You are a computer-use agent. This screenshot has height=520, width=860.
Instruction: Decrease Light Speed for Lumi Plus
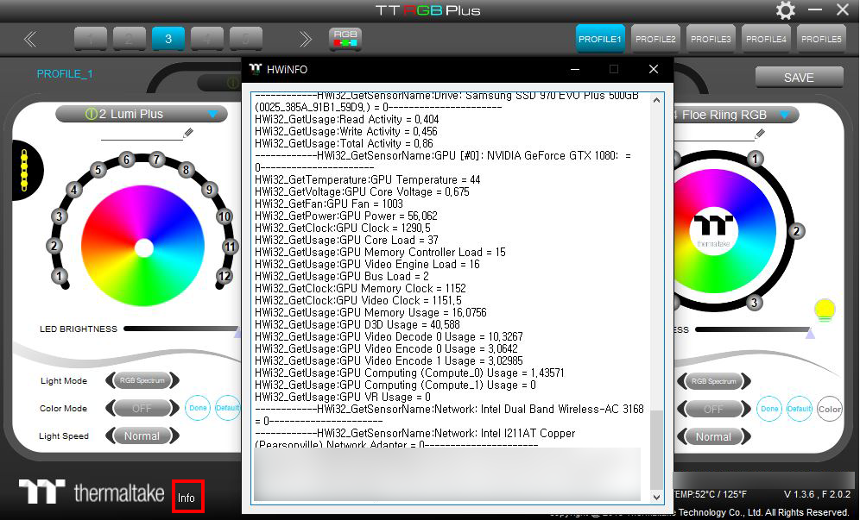click(111, 436)
